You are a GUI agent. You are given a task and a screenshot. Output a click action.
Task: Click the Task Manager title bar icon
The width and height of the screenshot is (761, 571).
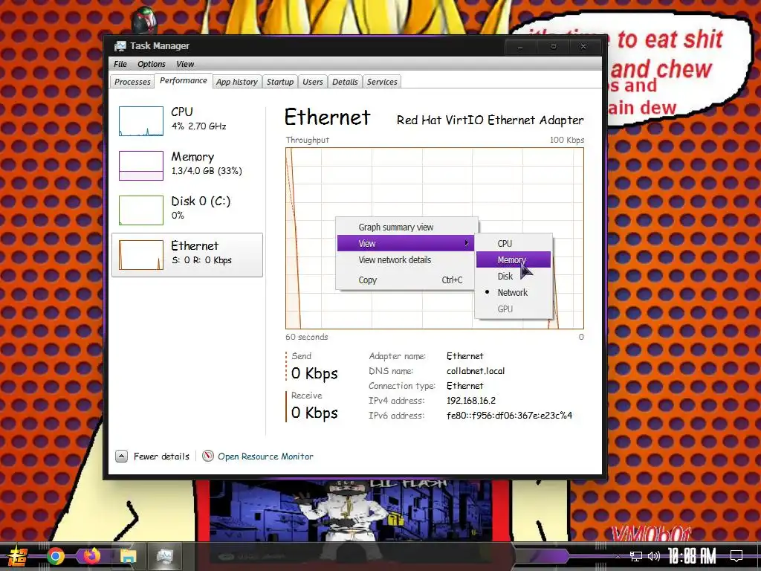click(120, 46)
